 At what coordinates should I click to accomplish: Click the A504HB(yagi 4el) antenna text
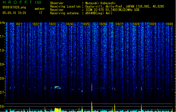pyautogui.click(x=99, y=13)
